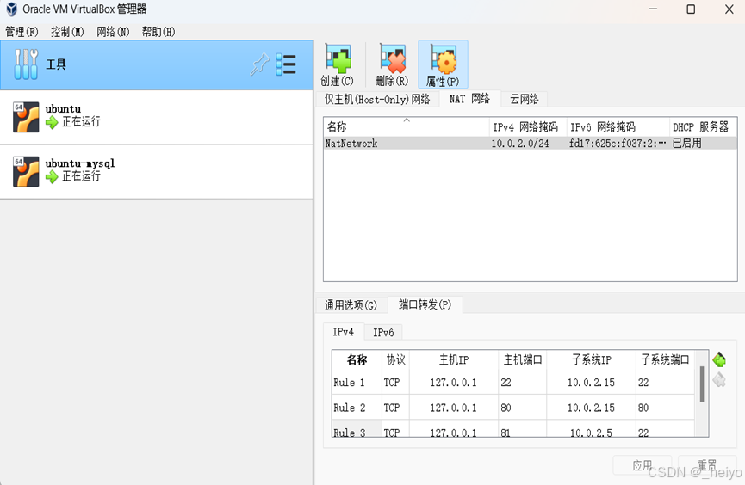Click DHCP 服务器 column header
This screenshot has height=485, width=745.
[703, 126]
